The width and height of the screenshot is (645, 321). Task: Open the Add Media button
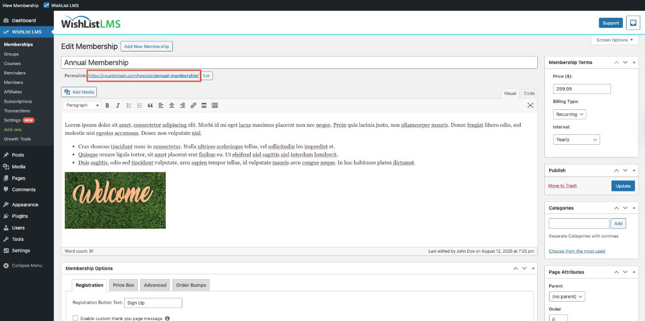[x=79, y=92]
